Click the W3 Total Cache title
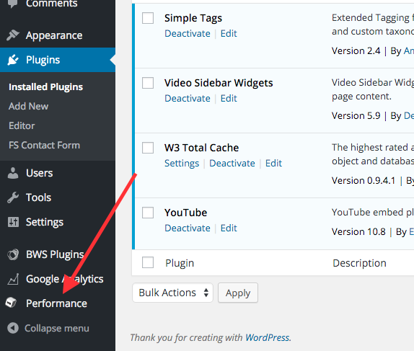 [201, 148]
